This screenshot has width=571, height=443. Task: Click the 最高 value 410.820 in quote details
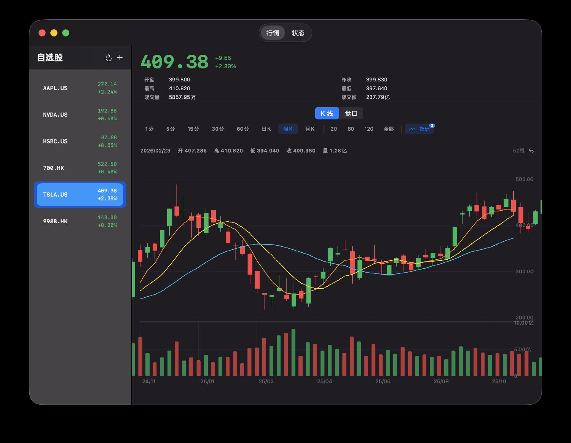coord(179,89)
